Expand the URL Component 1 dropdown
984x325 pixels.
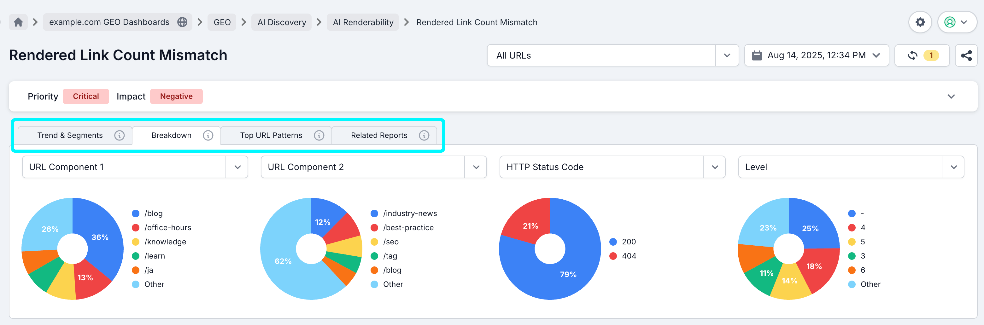point(238,167)
